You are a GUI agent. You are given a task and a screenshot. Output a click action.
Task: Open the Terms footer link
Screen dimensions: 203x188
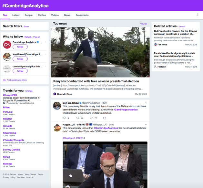pos(41,174)
